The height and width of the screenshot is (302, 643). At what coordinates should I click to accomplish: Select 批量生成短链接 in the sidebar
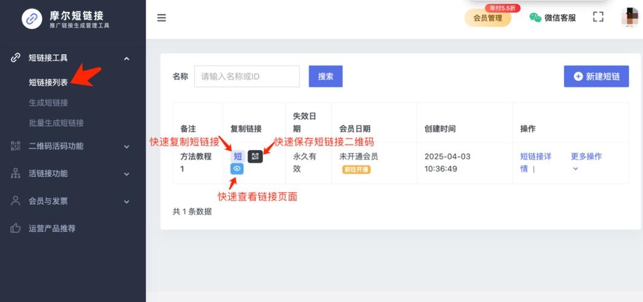pyautogui.click(x=56, y=123)
